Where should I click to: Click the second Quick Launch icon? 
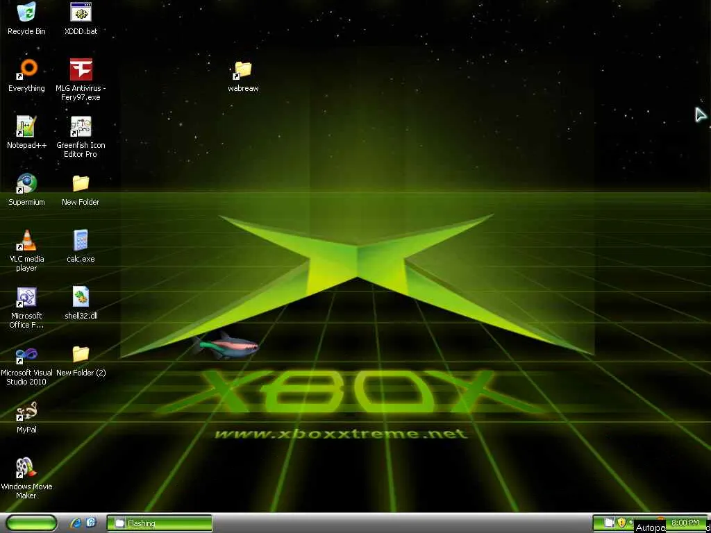(91, 523)
